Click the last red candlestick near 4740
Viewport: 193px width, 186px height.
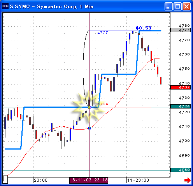tap(161, 81)
